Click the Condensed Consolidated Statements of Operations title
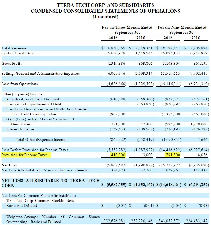Screen dimensions: 211x225 point(105,11)
